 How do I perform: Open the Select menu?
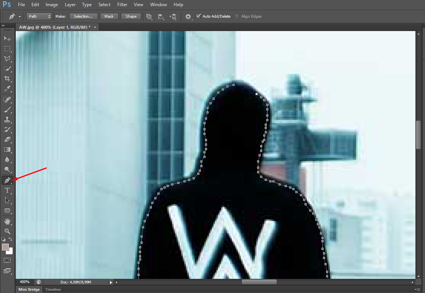pos(104,5)
